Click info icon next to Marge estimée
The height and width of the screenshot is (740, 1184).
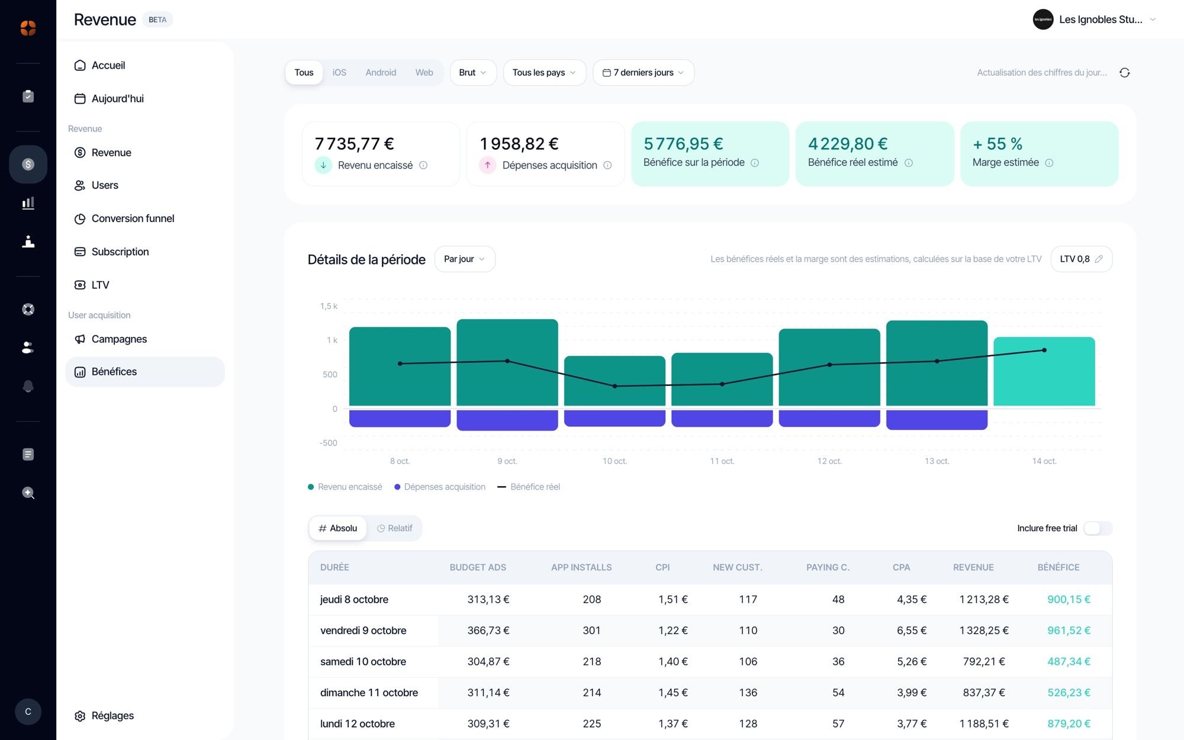click(1049, 163)
